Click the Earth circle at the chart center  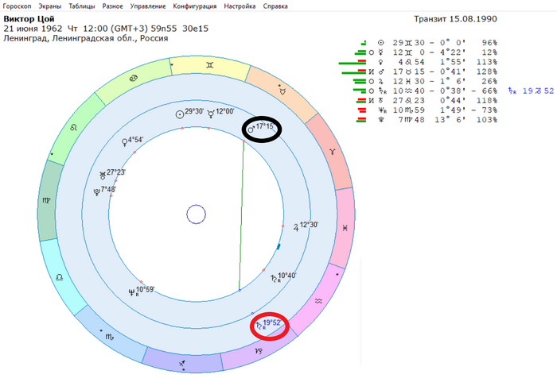[196, 214]
